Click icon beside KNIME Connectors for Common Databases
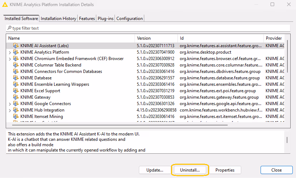The width and height of the screenshot is (296, 178). 16,71
